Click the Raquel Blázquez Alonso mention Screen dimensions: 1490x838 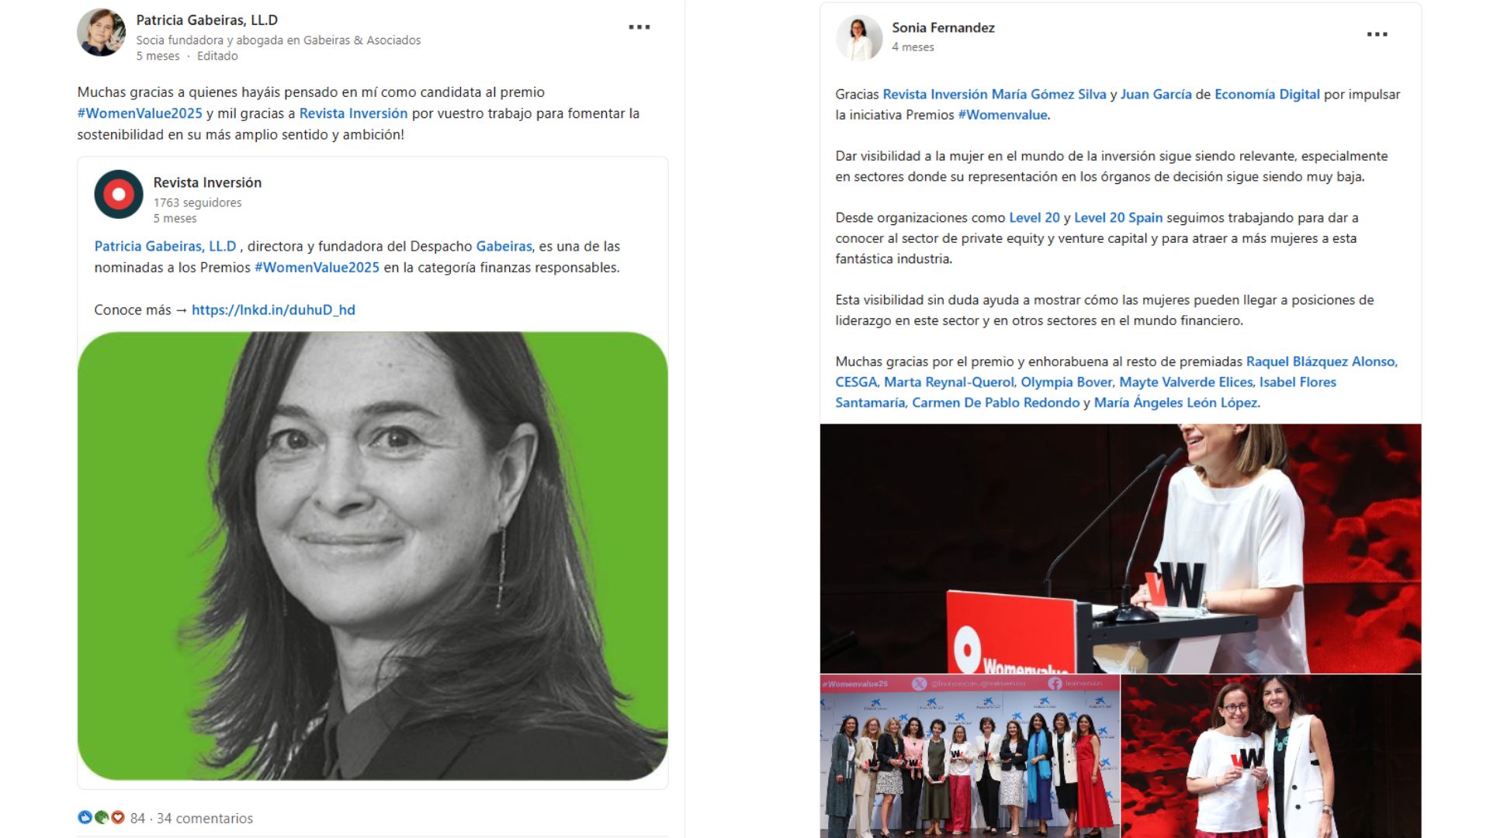1321,362
